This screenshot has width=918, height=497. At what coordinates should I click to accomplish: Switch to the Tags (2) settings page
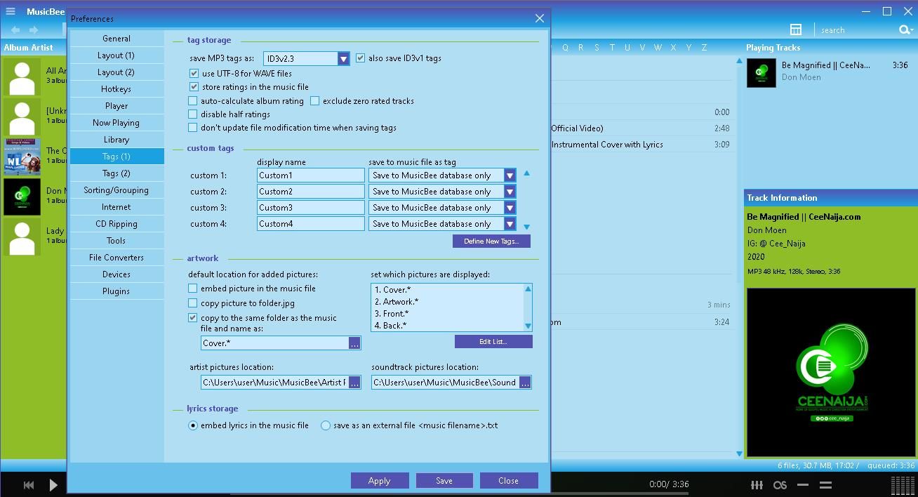[x=117, y=173]
